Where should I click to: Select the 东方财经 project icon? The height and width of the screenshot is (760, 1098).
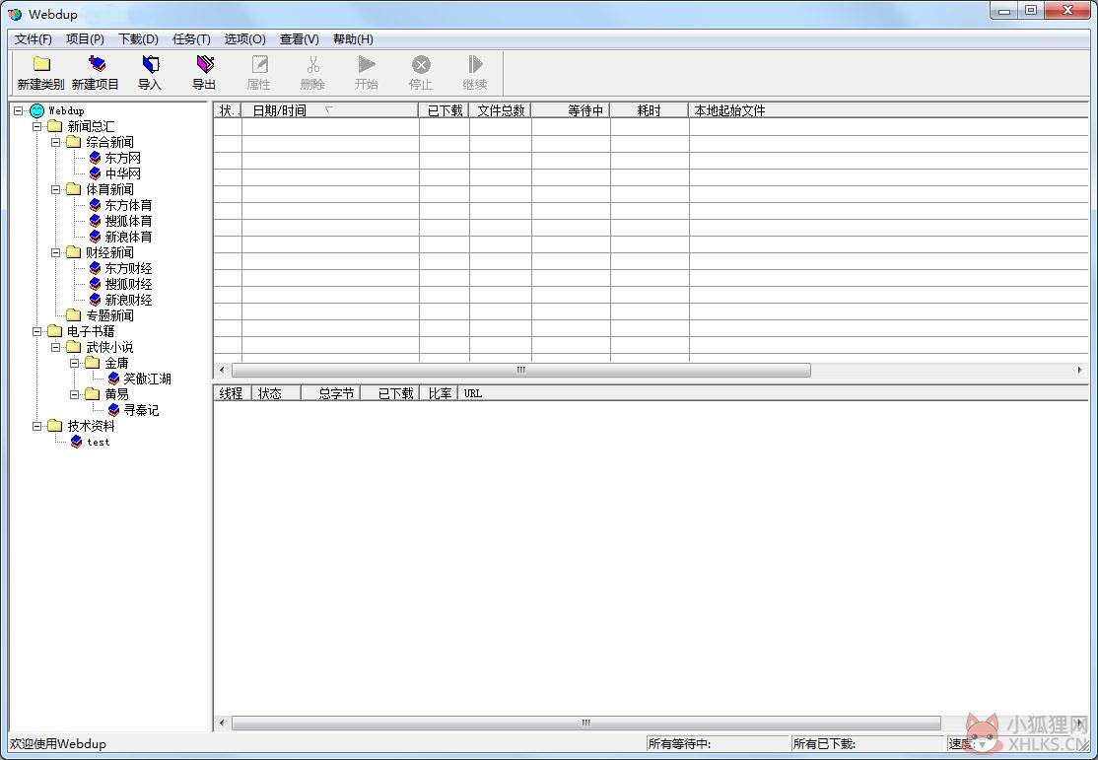pyautogui.click(x=96, y=268)
